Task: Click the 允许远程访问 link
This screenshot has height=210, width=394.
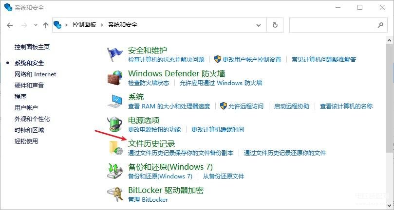Action: 246,106
